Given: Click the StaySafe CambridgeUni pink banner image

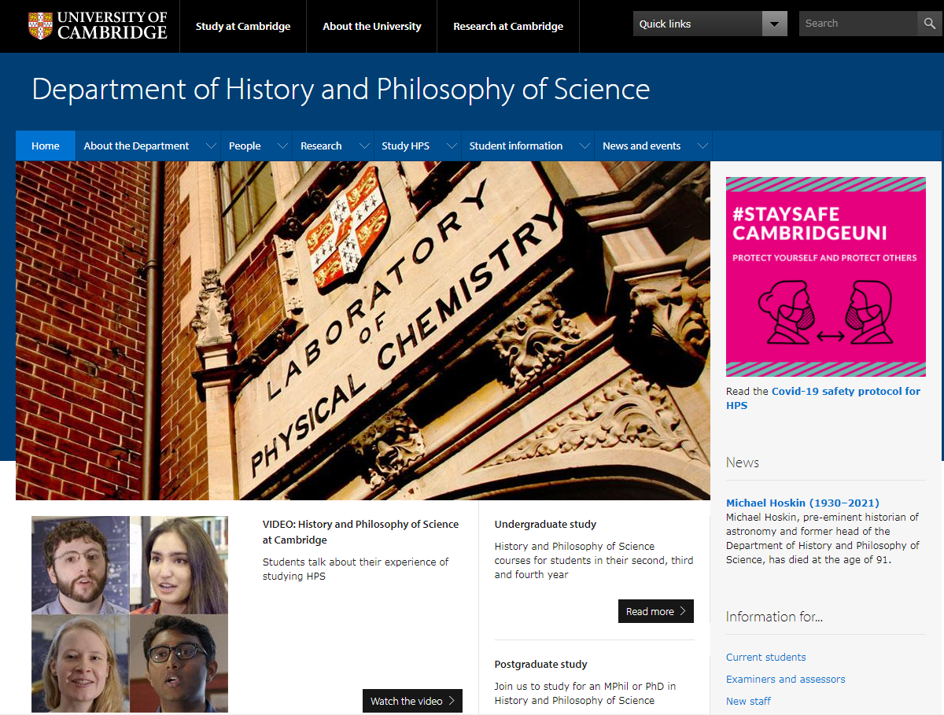Looking at the screenshot, I should (x=825, y=277).
